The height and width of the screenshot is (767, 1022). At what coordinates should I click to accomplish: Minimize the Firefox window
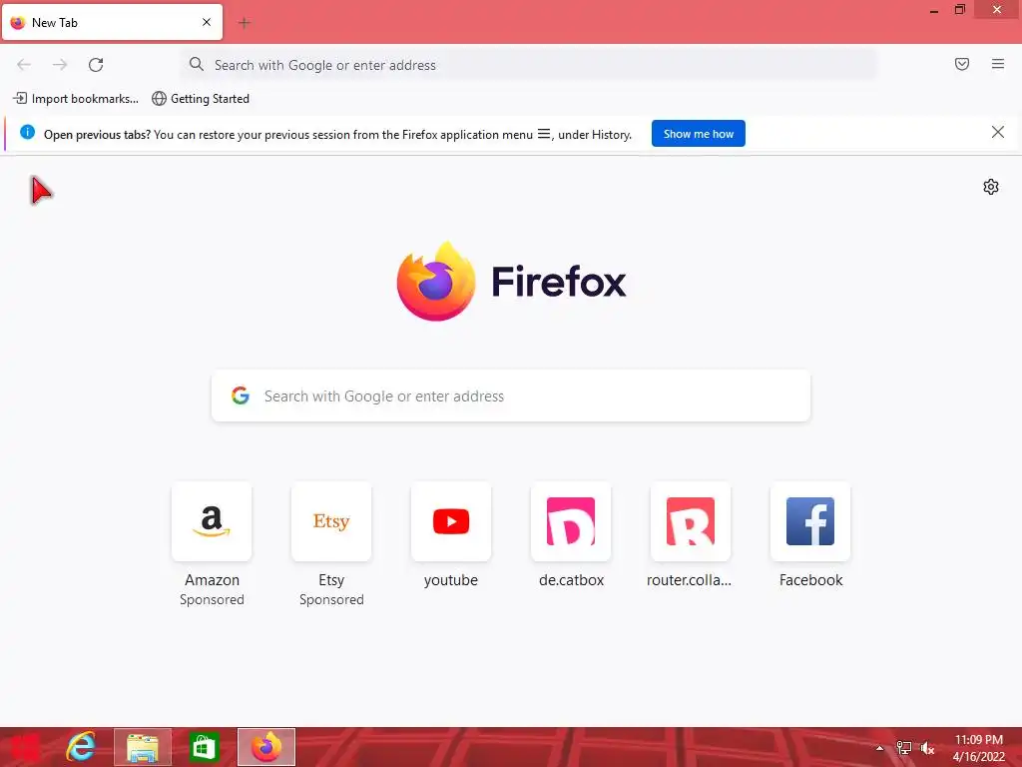tap(934, 10)
